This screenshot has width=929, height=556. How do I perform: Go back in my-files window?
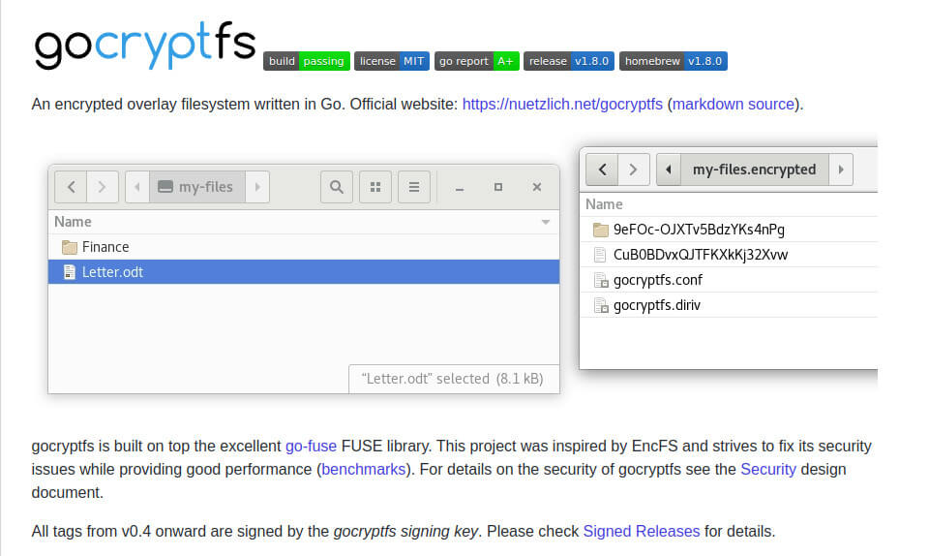click(71, 187)
